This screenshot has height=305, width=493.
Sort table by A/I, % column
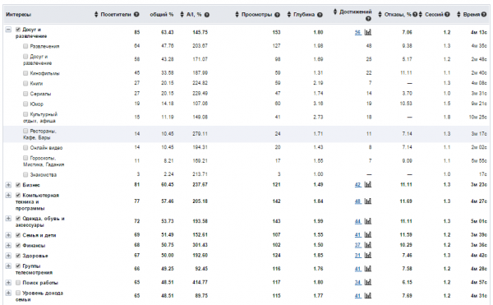182,15
